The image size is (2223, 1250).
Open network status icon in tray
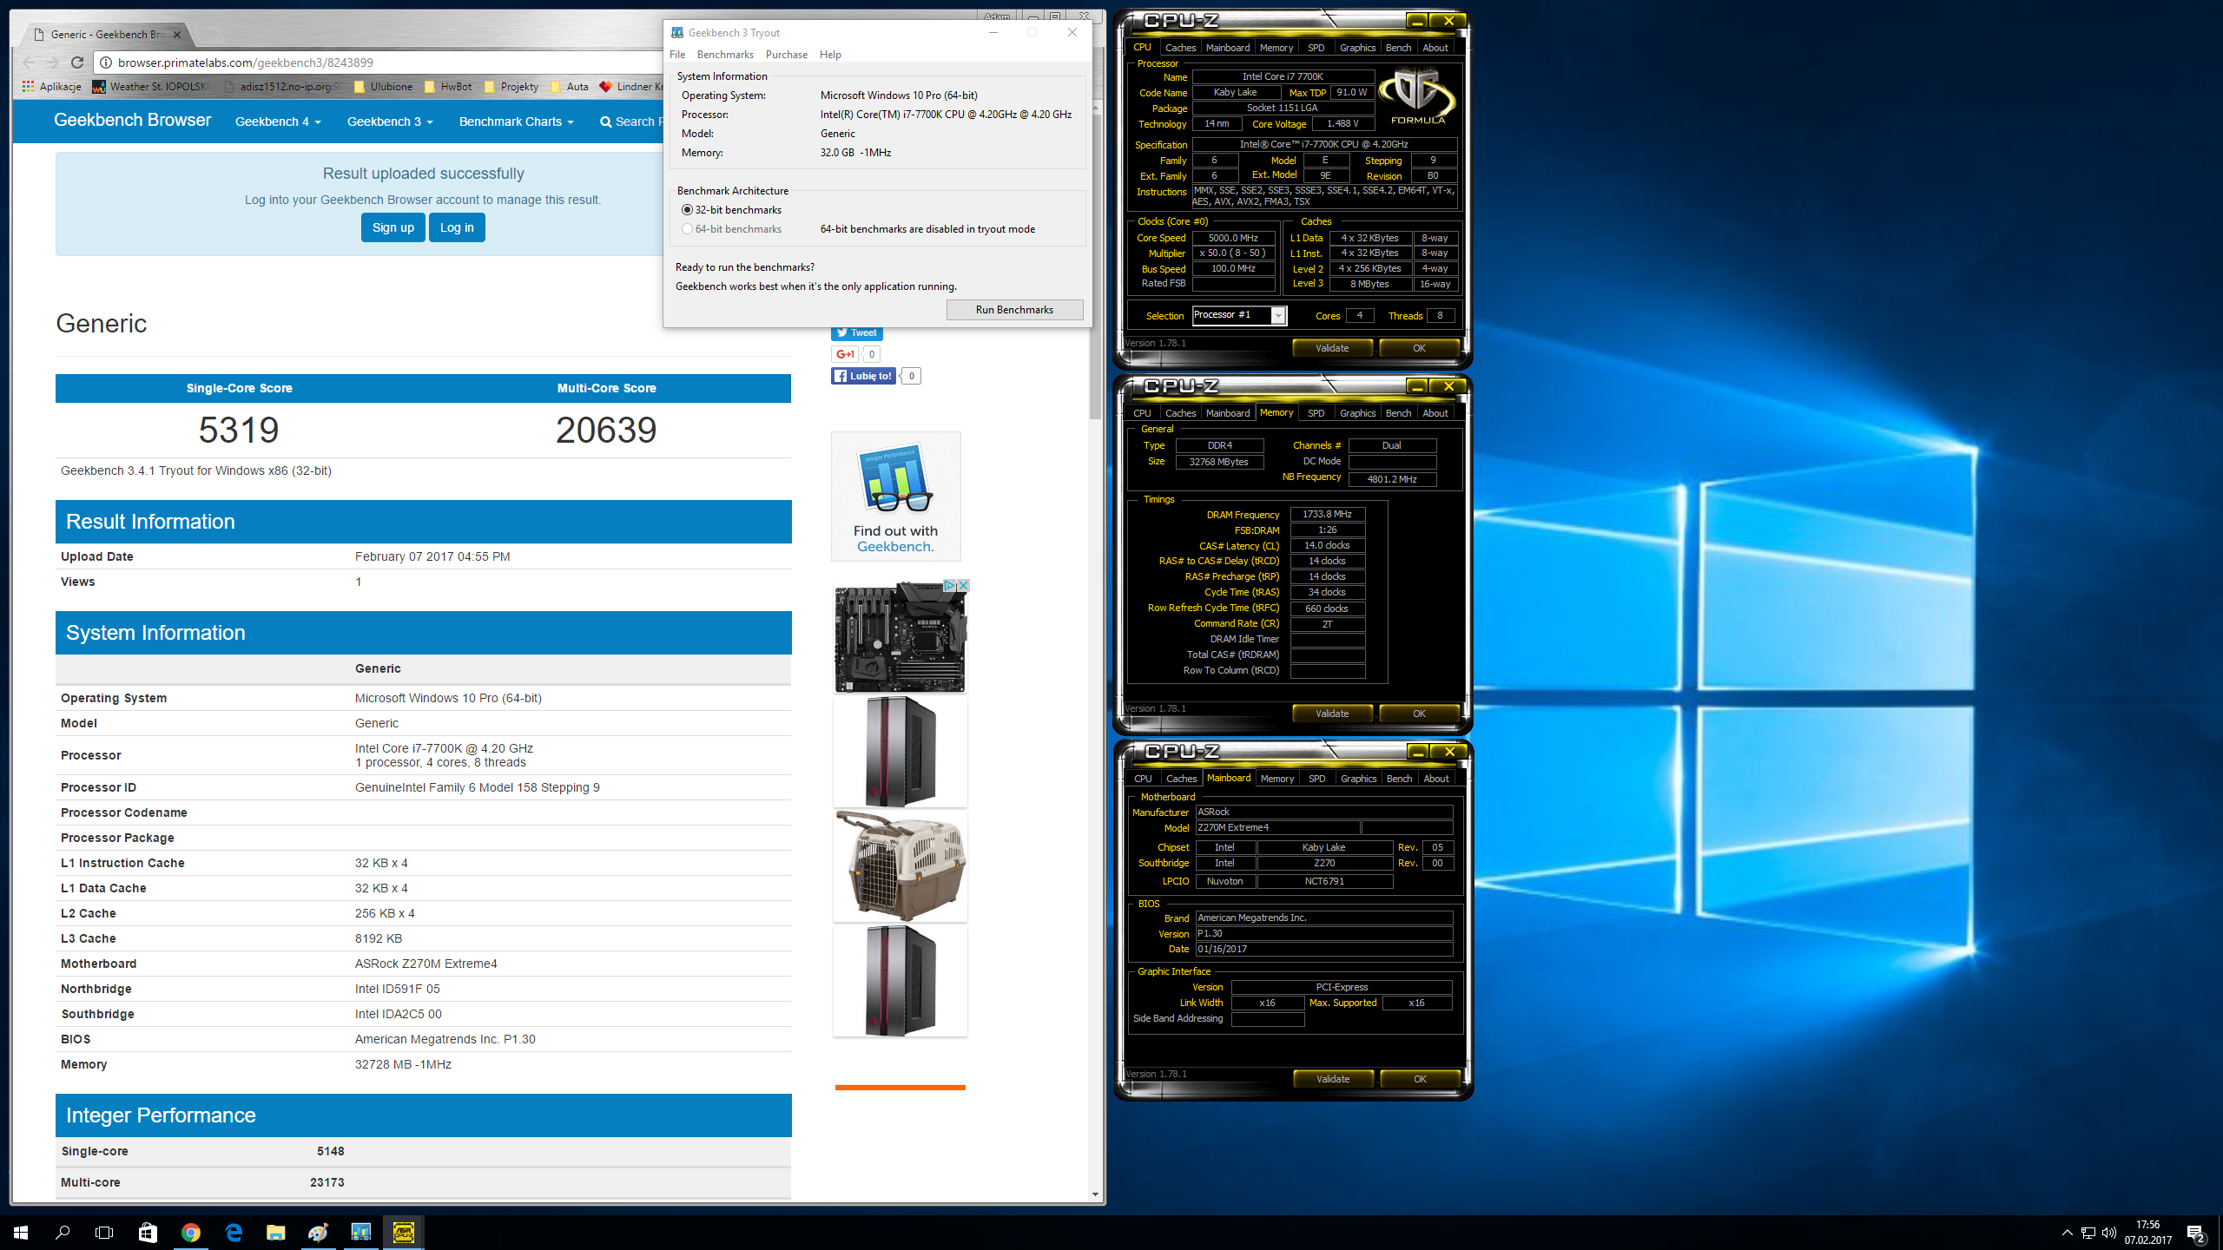click(x=2088, y=1233)
